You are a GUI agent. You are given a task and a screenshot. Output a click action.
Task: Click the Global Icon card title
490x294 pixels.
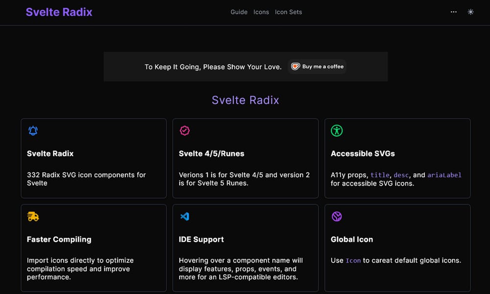coord(351,239)
